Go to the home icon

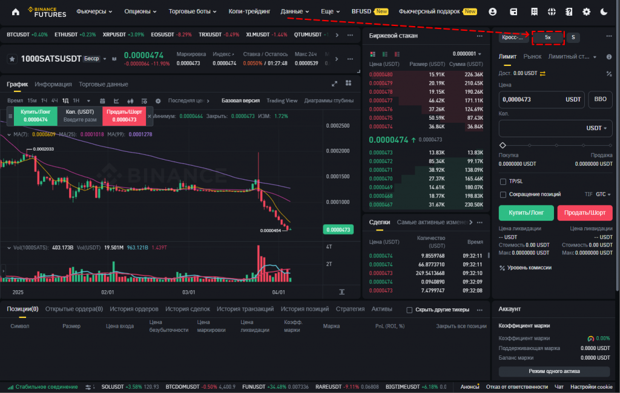click(x=15, y=12)
